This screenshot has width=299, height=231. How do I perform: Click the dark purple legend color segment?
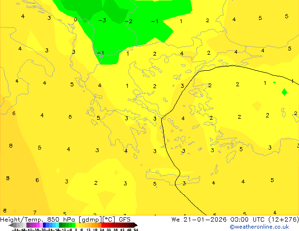(28, 225)
